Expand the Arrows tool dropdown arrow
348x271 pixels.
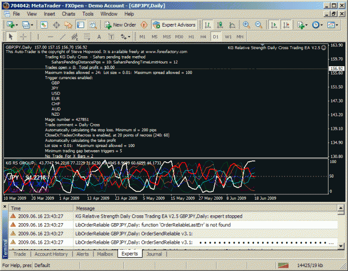point(129,37)
